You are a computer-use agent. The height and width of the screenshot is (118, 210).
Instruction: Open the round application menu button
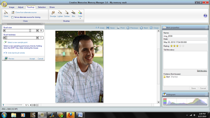point(4,4)
